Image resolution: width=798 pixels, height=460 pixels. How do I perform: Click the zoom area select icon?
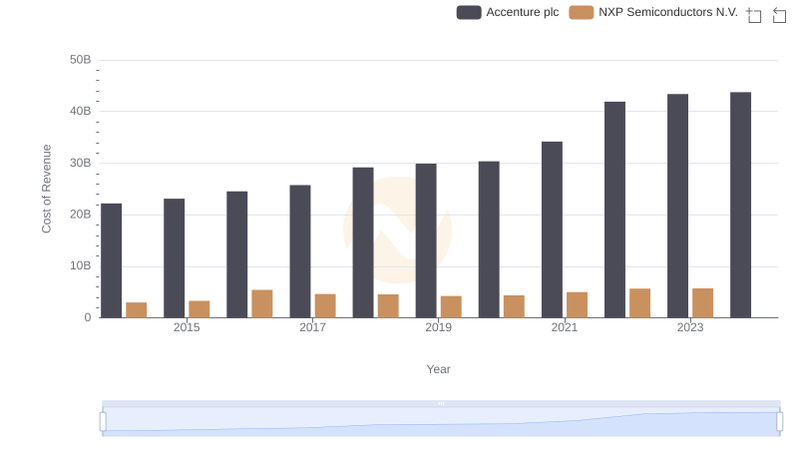pos(754,15)
